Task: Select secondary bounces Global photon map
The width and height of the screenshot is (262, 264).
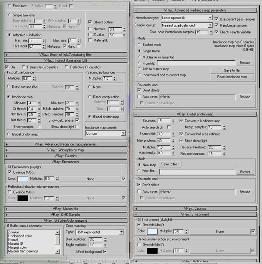Action: (x=89, y=117)
